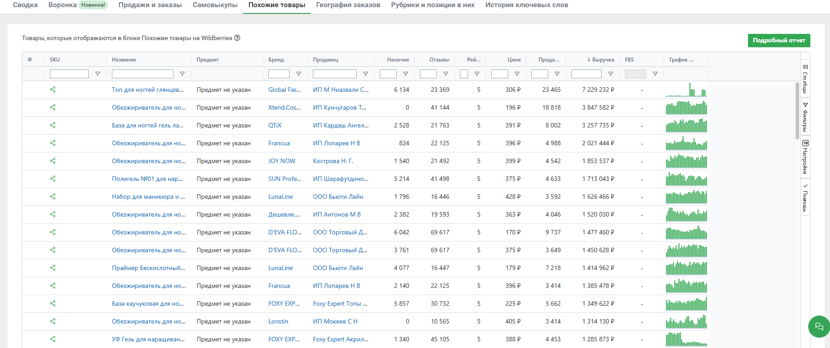830x348 pixels.
Task: Open Выручка column filter funnel
Action: click(611, 74)
